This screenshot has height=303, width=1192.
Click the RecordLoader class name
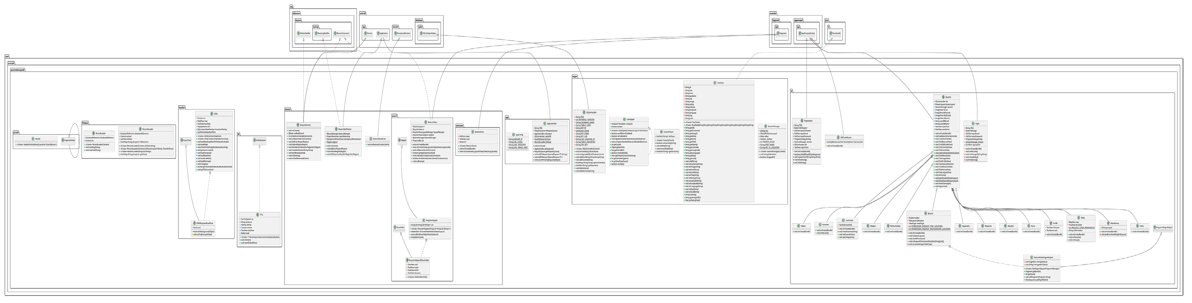click(x=101, y=133)
